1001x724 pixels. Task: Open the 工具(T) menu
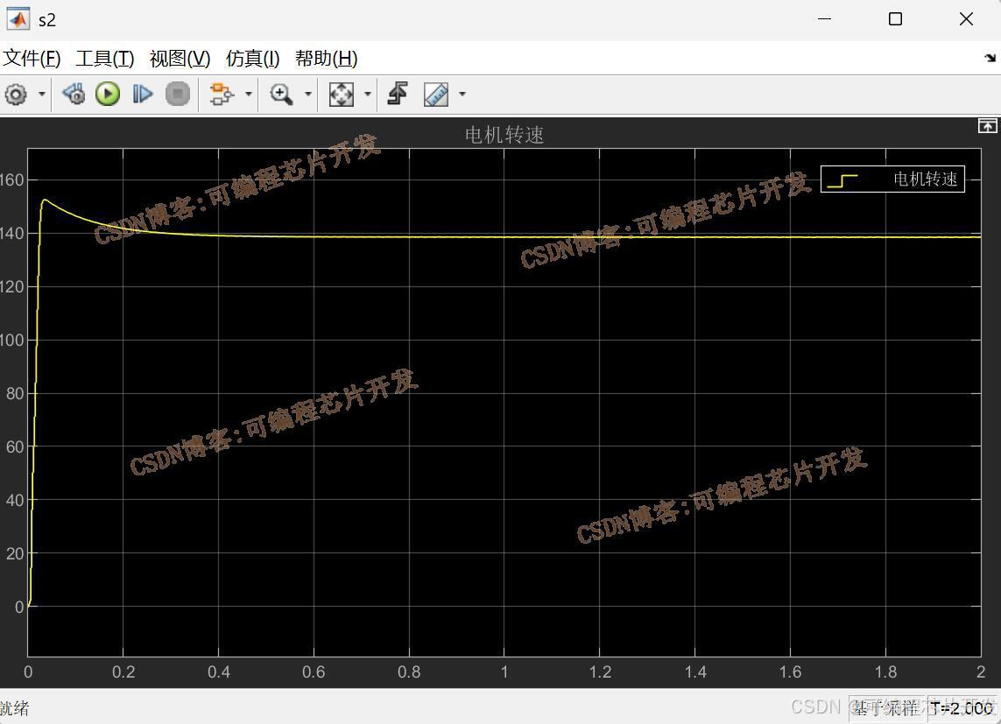[105, 59]
